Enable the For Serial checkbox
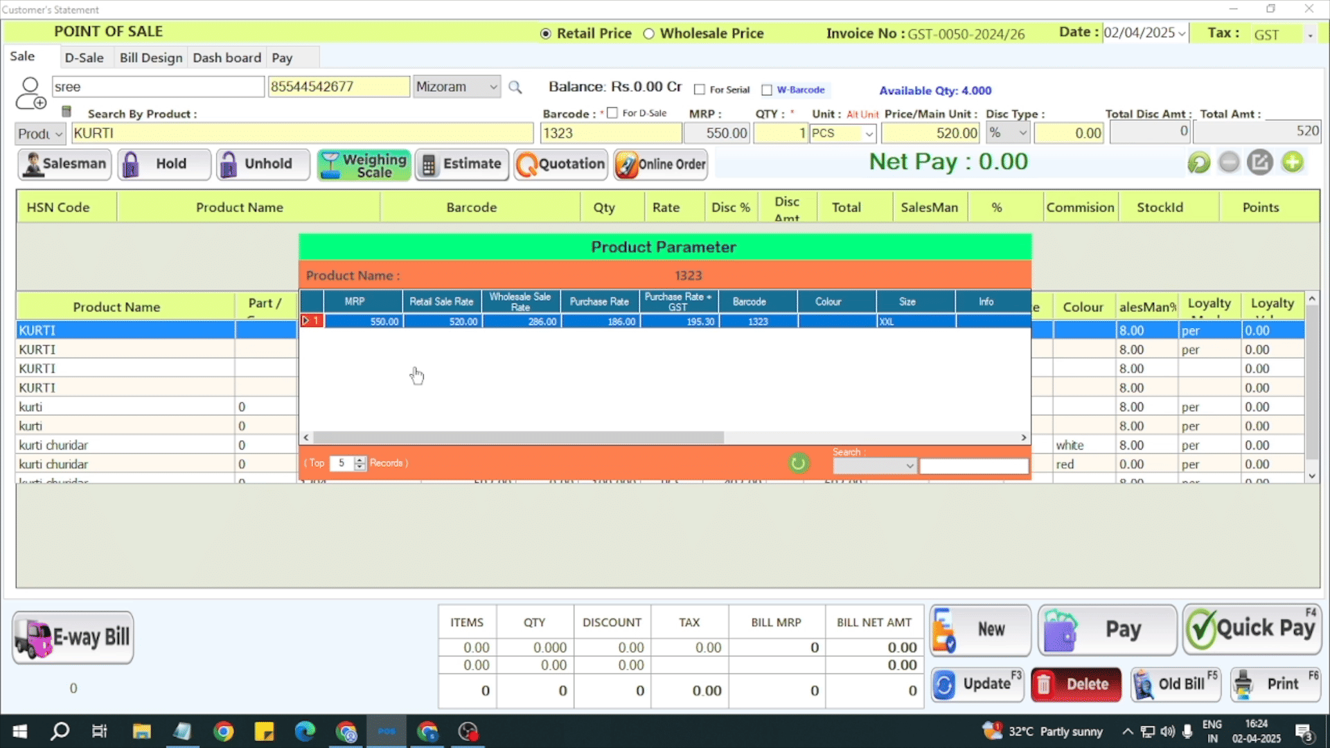1330x748 pixels. pyautogui.click(x=700, y=90)
